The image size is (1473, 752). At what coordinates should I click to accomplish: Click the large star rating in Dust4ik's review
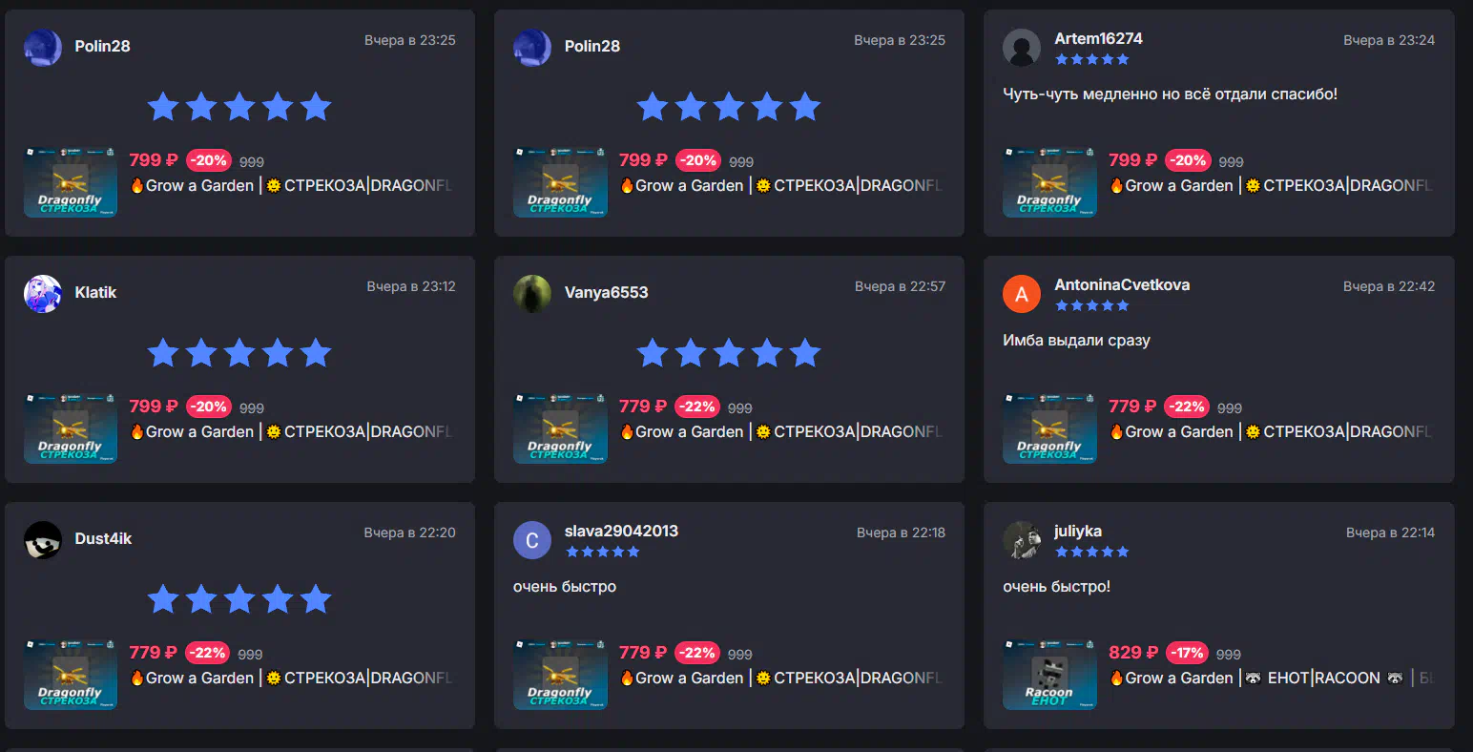pos(239,599)
